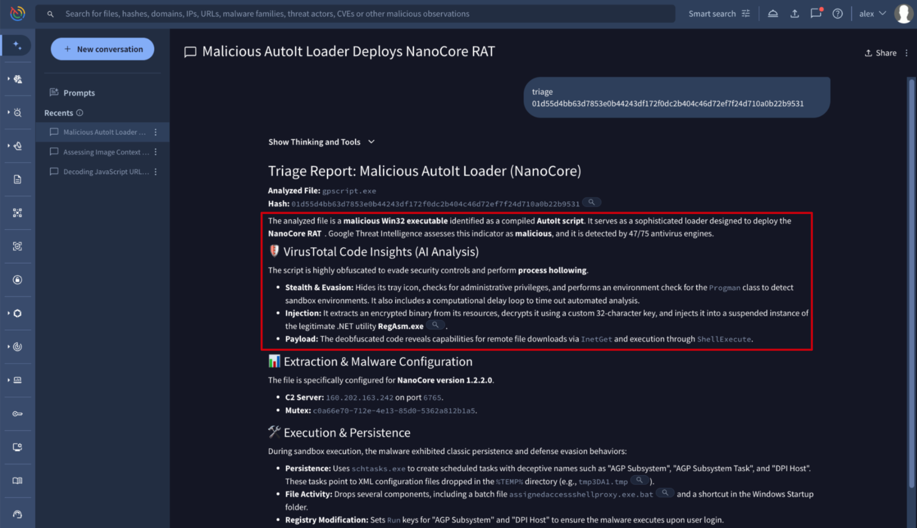
Task: Open the graph nodes icon in sidebar
Action: 17,213
